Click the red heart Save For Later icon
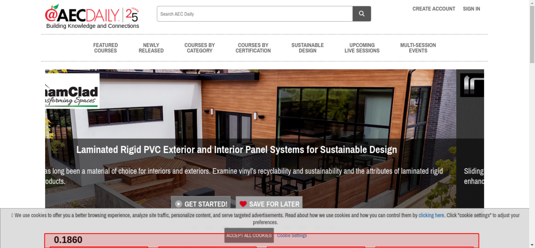 243,204
